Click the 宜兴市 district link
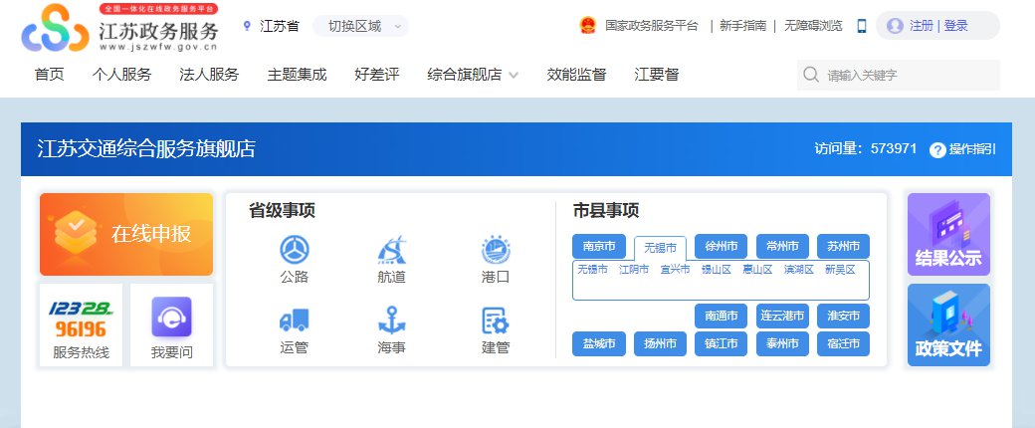This screenshot has height=428, width=1035. point(676,270)
